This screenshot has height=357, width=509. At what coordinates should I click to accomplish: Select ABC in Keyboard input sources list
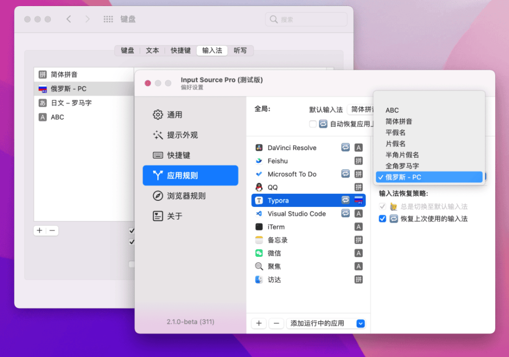(x=84, y=117)
